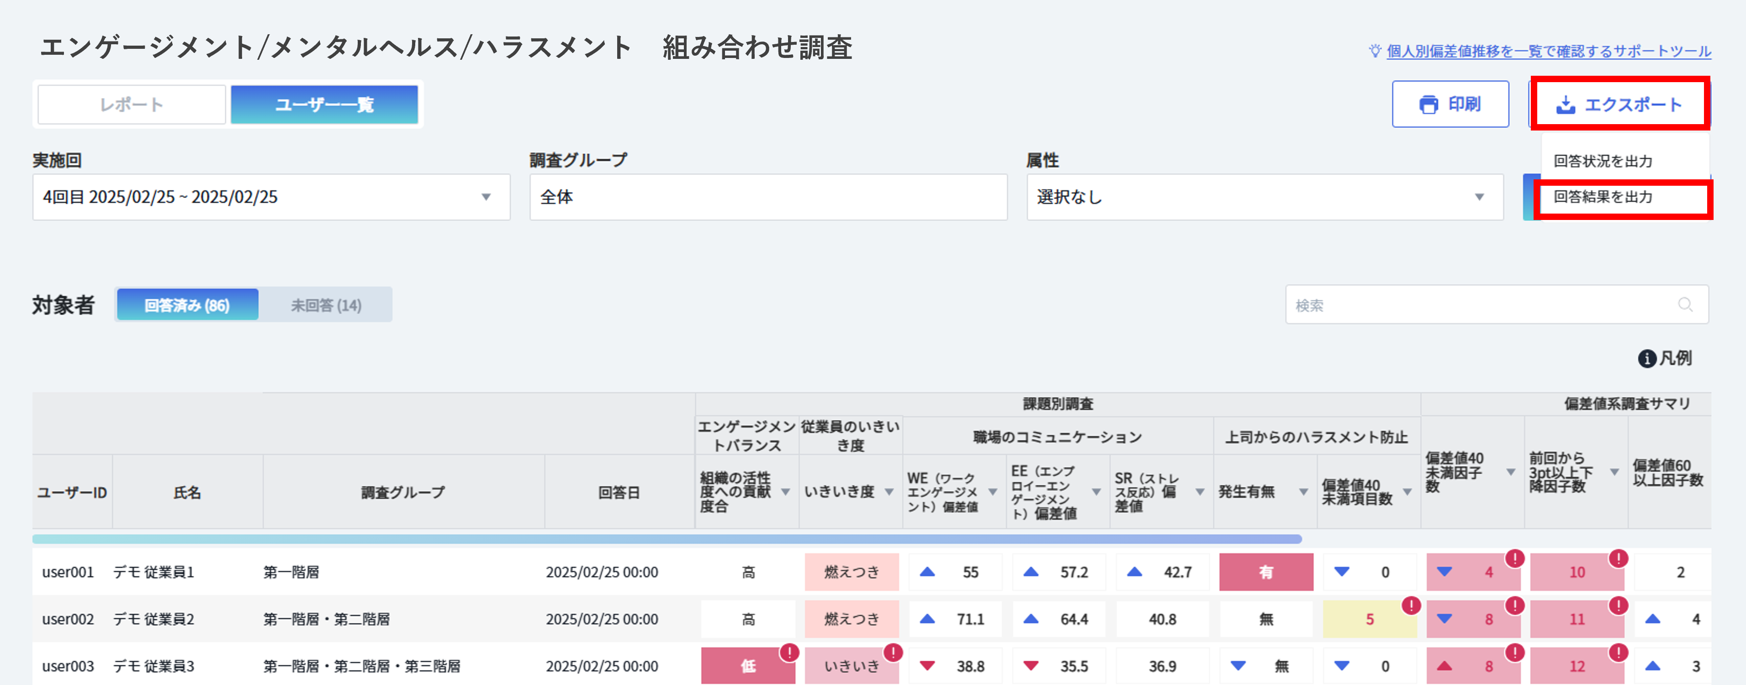Click the printer icon in 印刷 button
The height and width of the screenshot is (685, 1746).
1429,104
